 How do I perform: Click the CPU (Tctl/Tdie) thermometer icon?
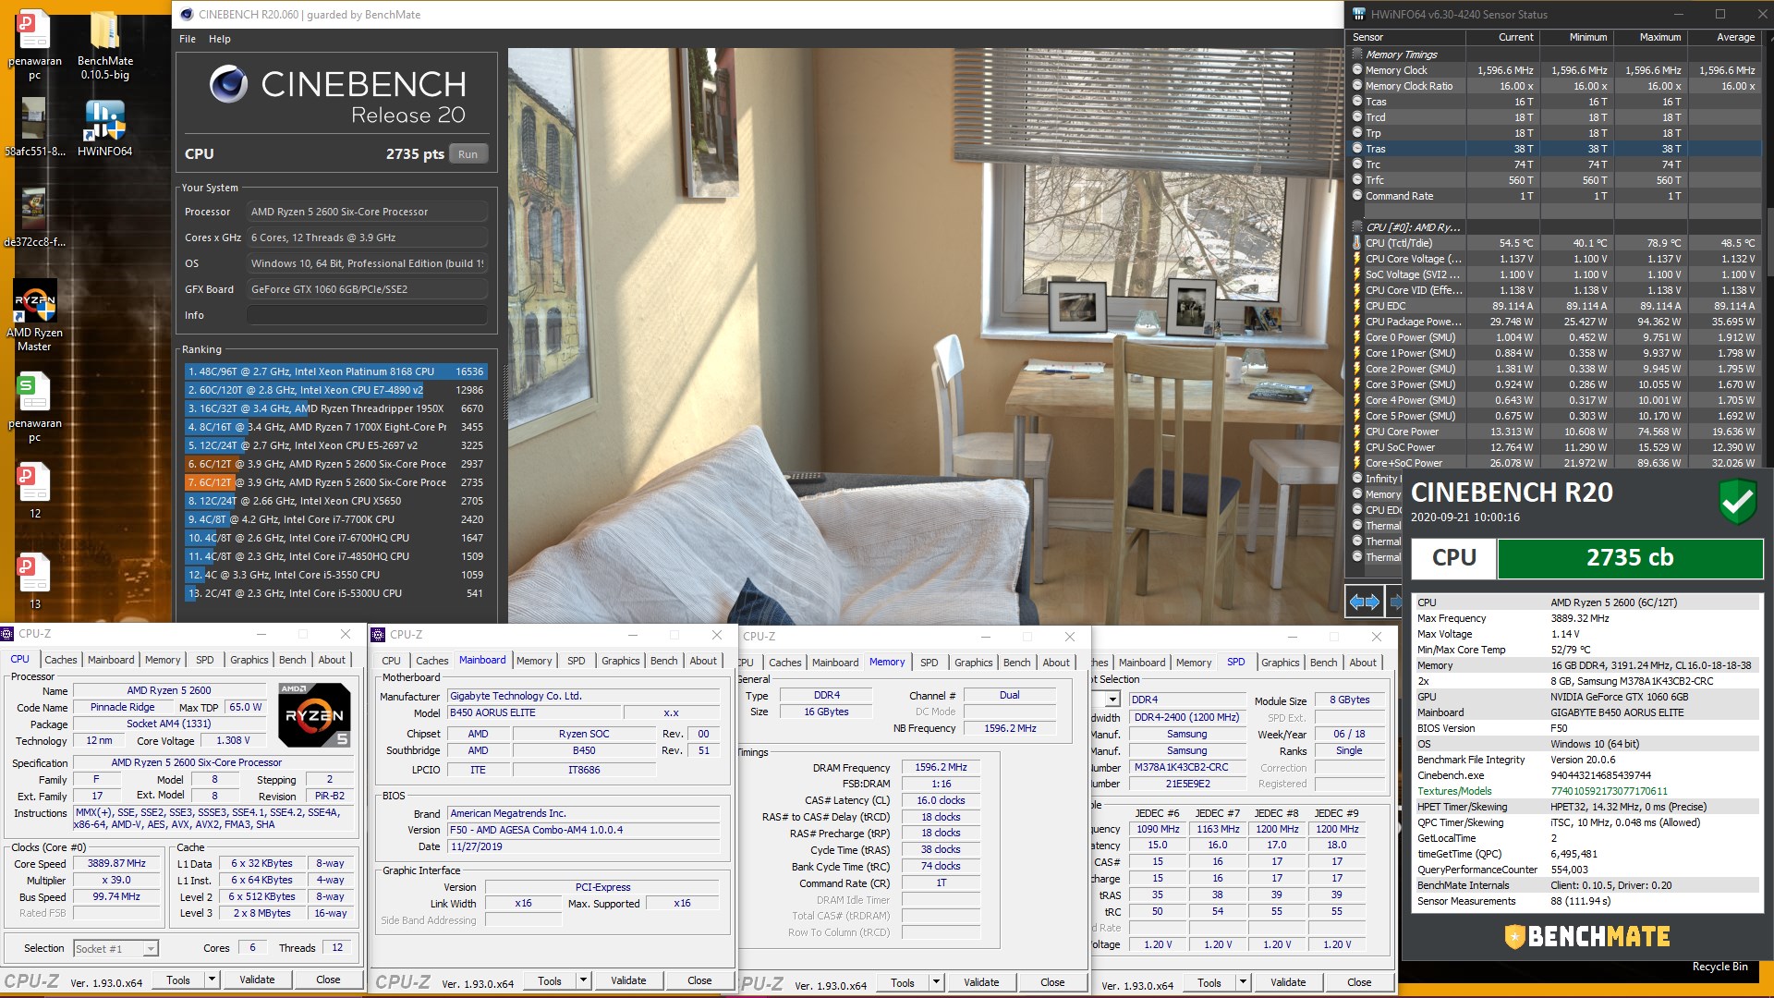(1357, 242)
